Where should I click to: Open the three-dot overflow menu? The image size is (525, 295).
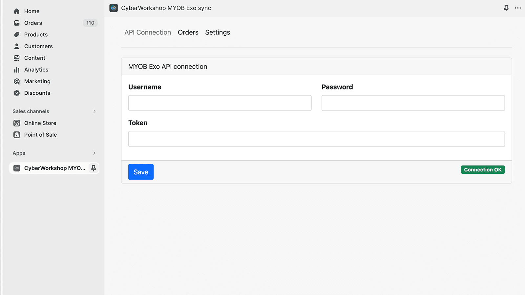[517, 8]
